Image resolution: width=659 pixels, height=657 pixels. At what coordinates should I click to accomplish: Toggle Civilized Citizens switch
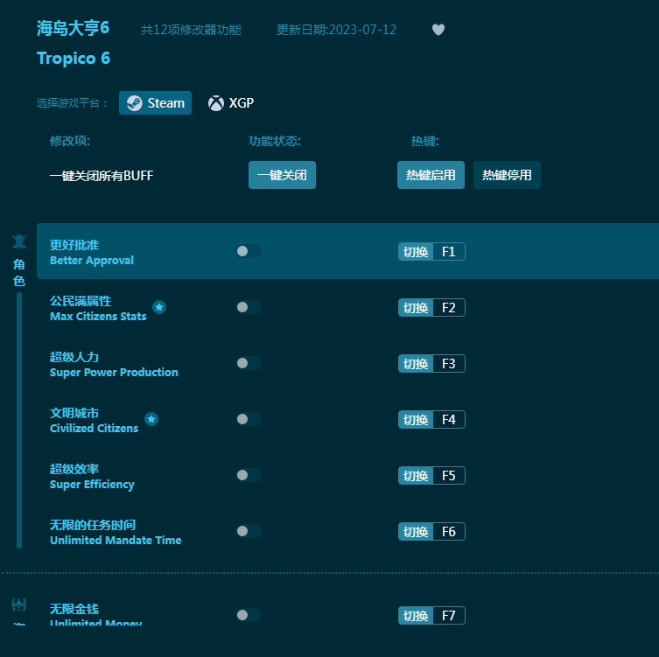pyautogui.click(x=249, y=419)
